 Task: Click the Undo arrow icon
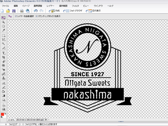click(x=36, y=11)
